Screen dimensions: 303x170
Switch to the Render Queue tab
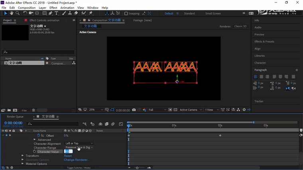(15, 117)
